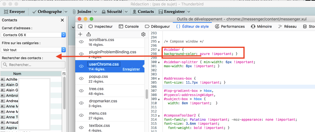
Task: Toggle visibility of userChrome.css
Action: point(81,66)
